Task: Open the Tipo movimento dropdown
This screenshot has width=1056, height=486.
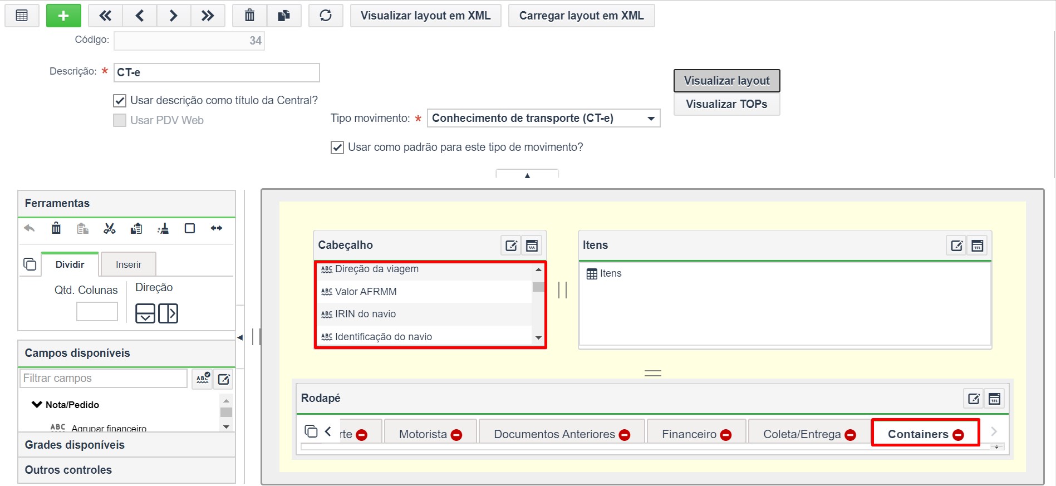Action: pos(543,118)
